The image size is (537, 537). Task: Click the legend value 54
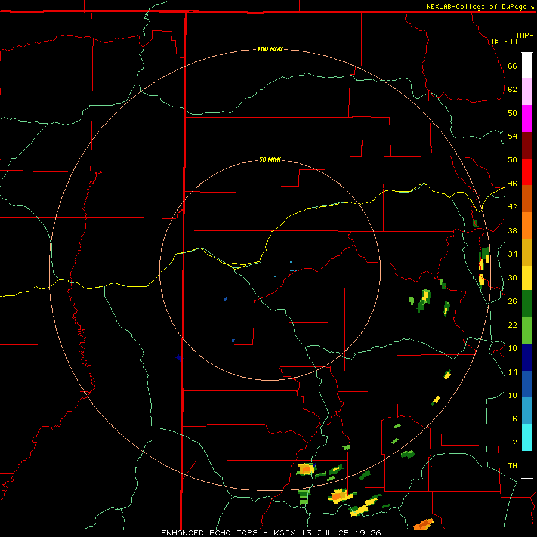click(513, 136)
